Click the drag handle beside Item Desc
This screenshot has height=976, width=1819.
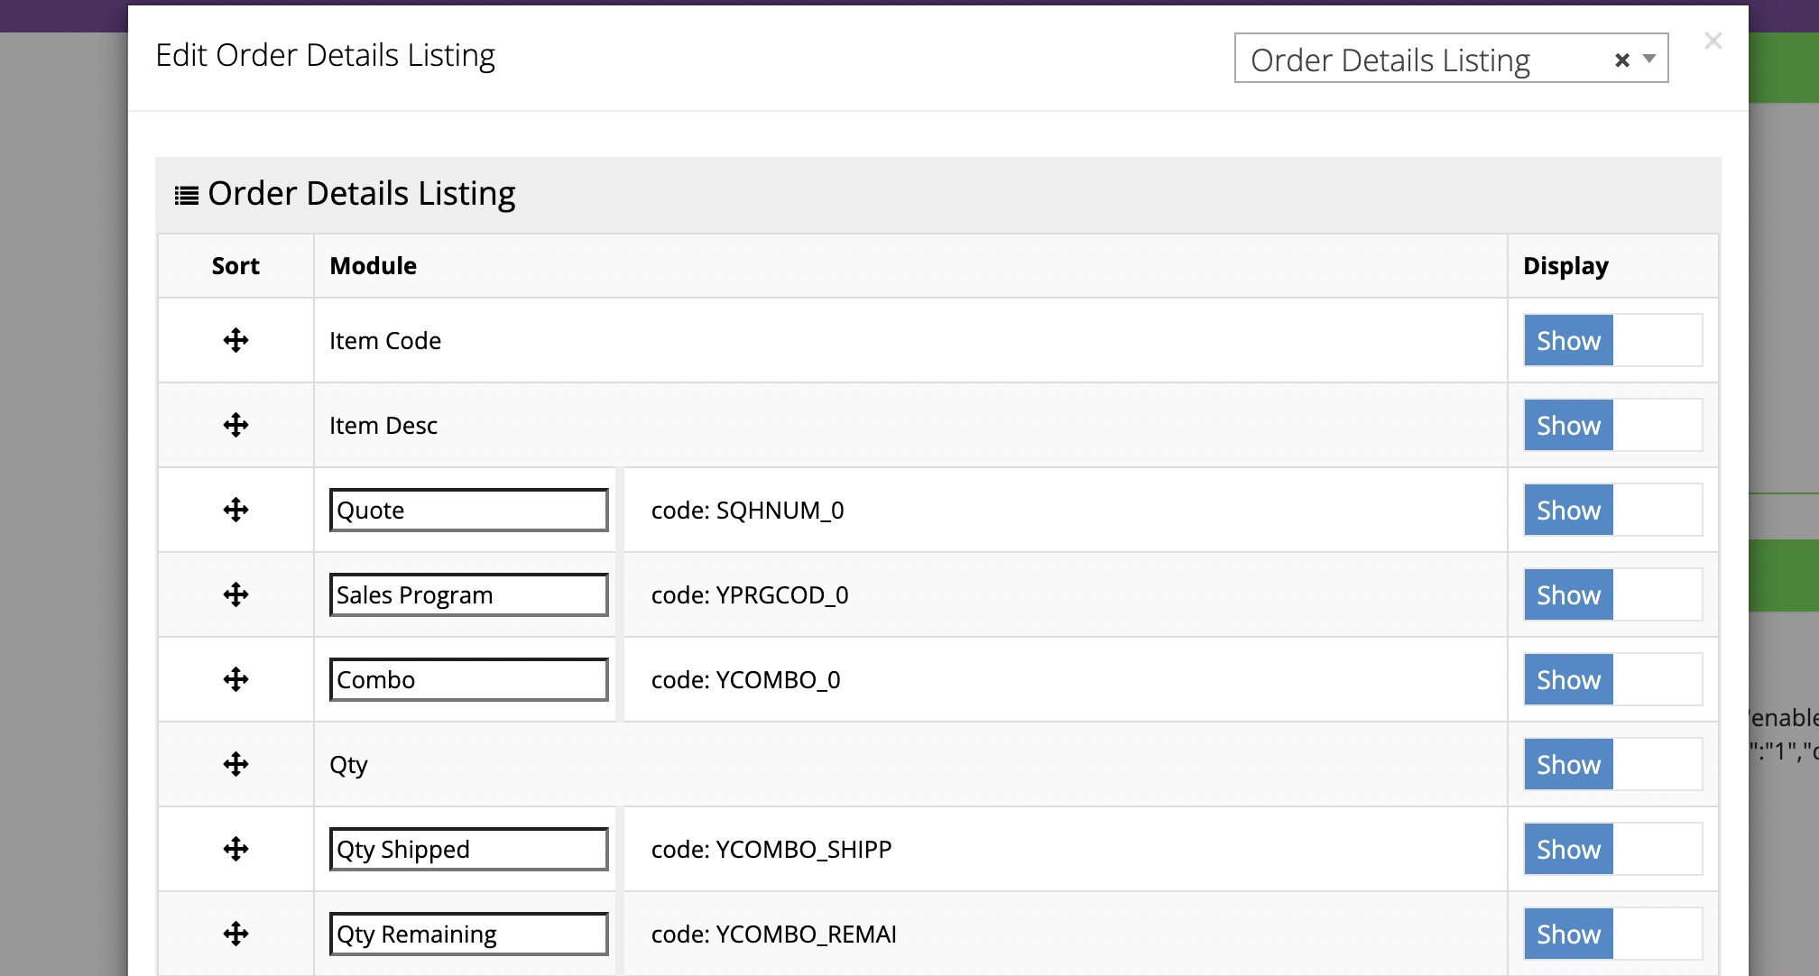click(235, 425)
